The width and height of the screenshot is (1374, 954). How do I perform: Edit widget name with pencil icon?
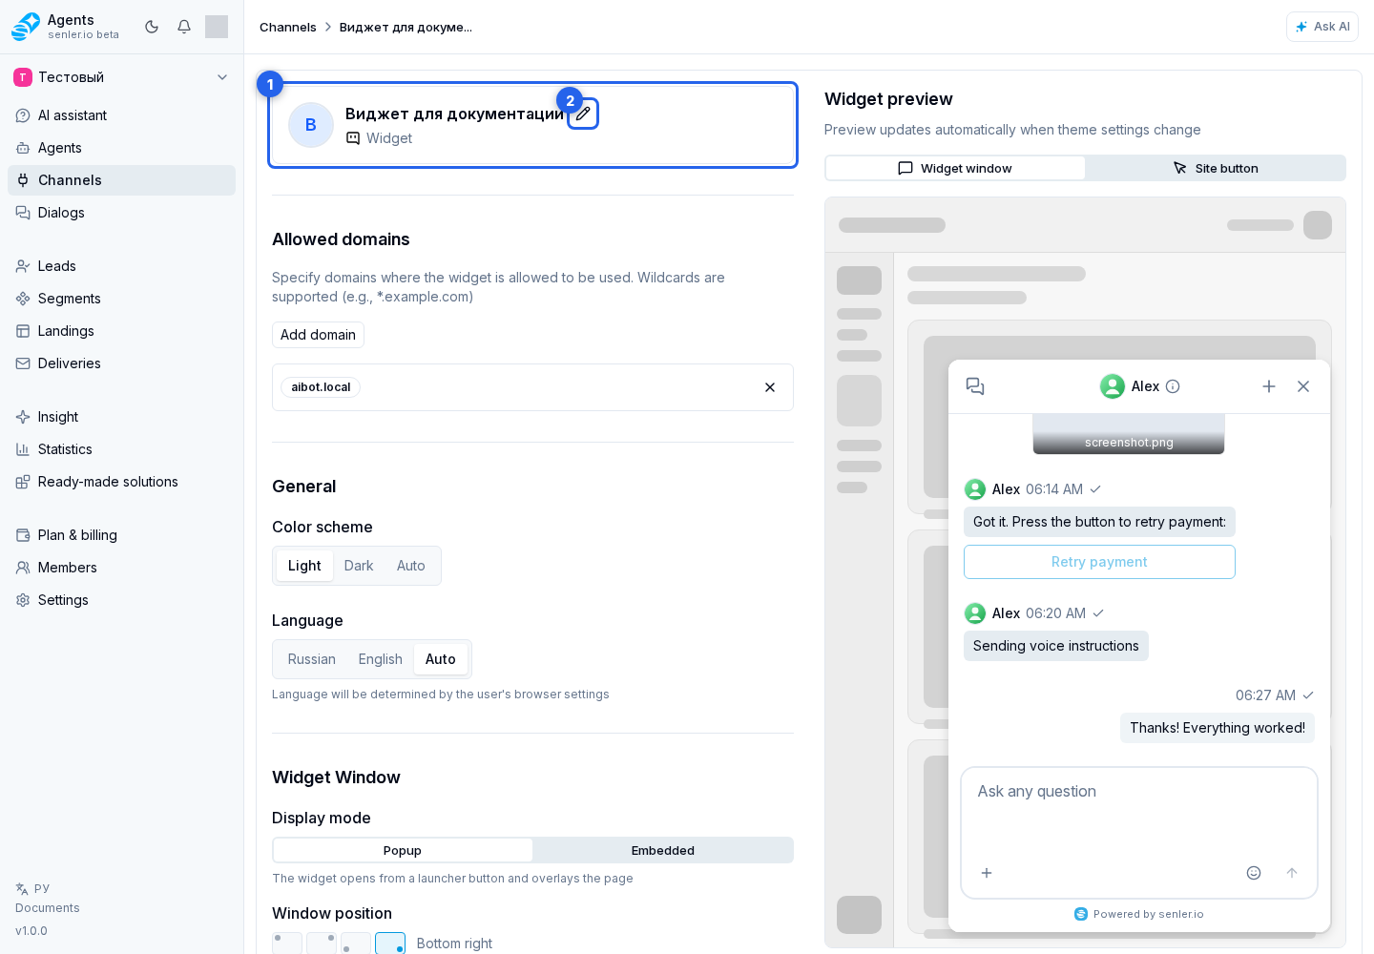tap(583, 114)
